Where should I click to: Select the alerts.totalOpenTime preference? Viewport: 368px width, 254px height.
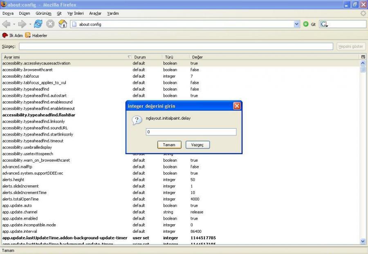181,199
